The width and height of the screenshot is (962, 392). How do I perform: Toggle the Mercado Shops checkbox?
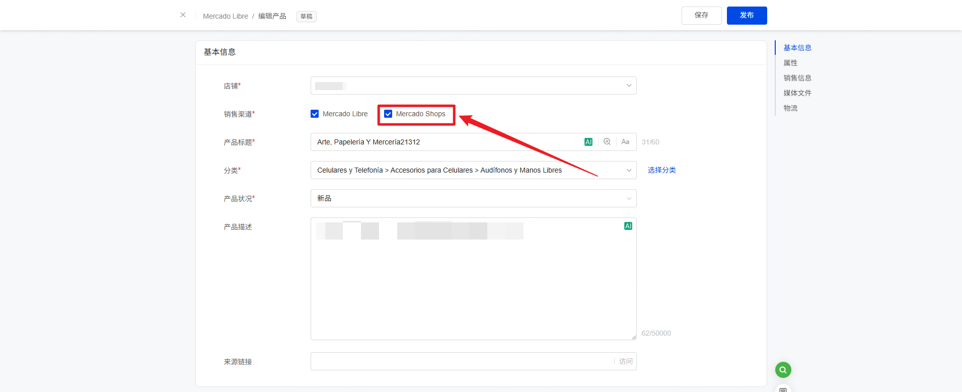click(388, 114)
